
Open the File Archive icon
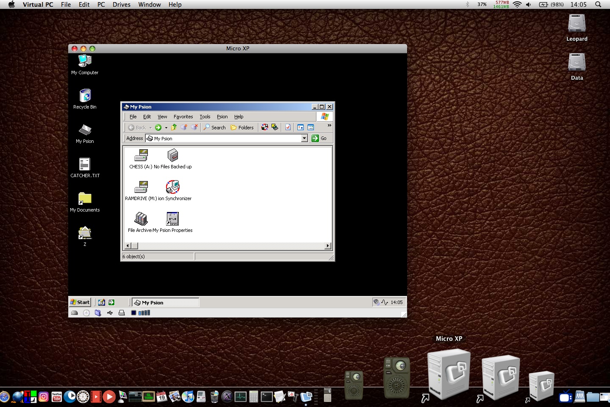(x=141, y=219)
